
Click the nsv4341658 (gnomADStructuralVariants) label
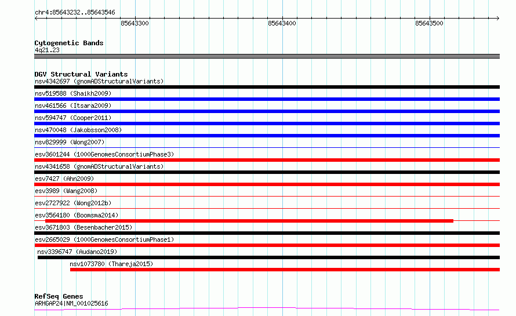point(99,166)
